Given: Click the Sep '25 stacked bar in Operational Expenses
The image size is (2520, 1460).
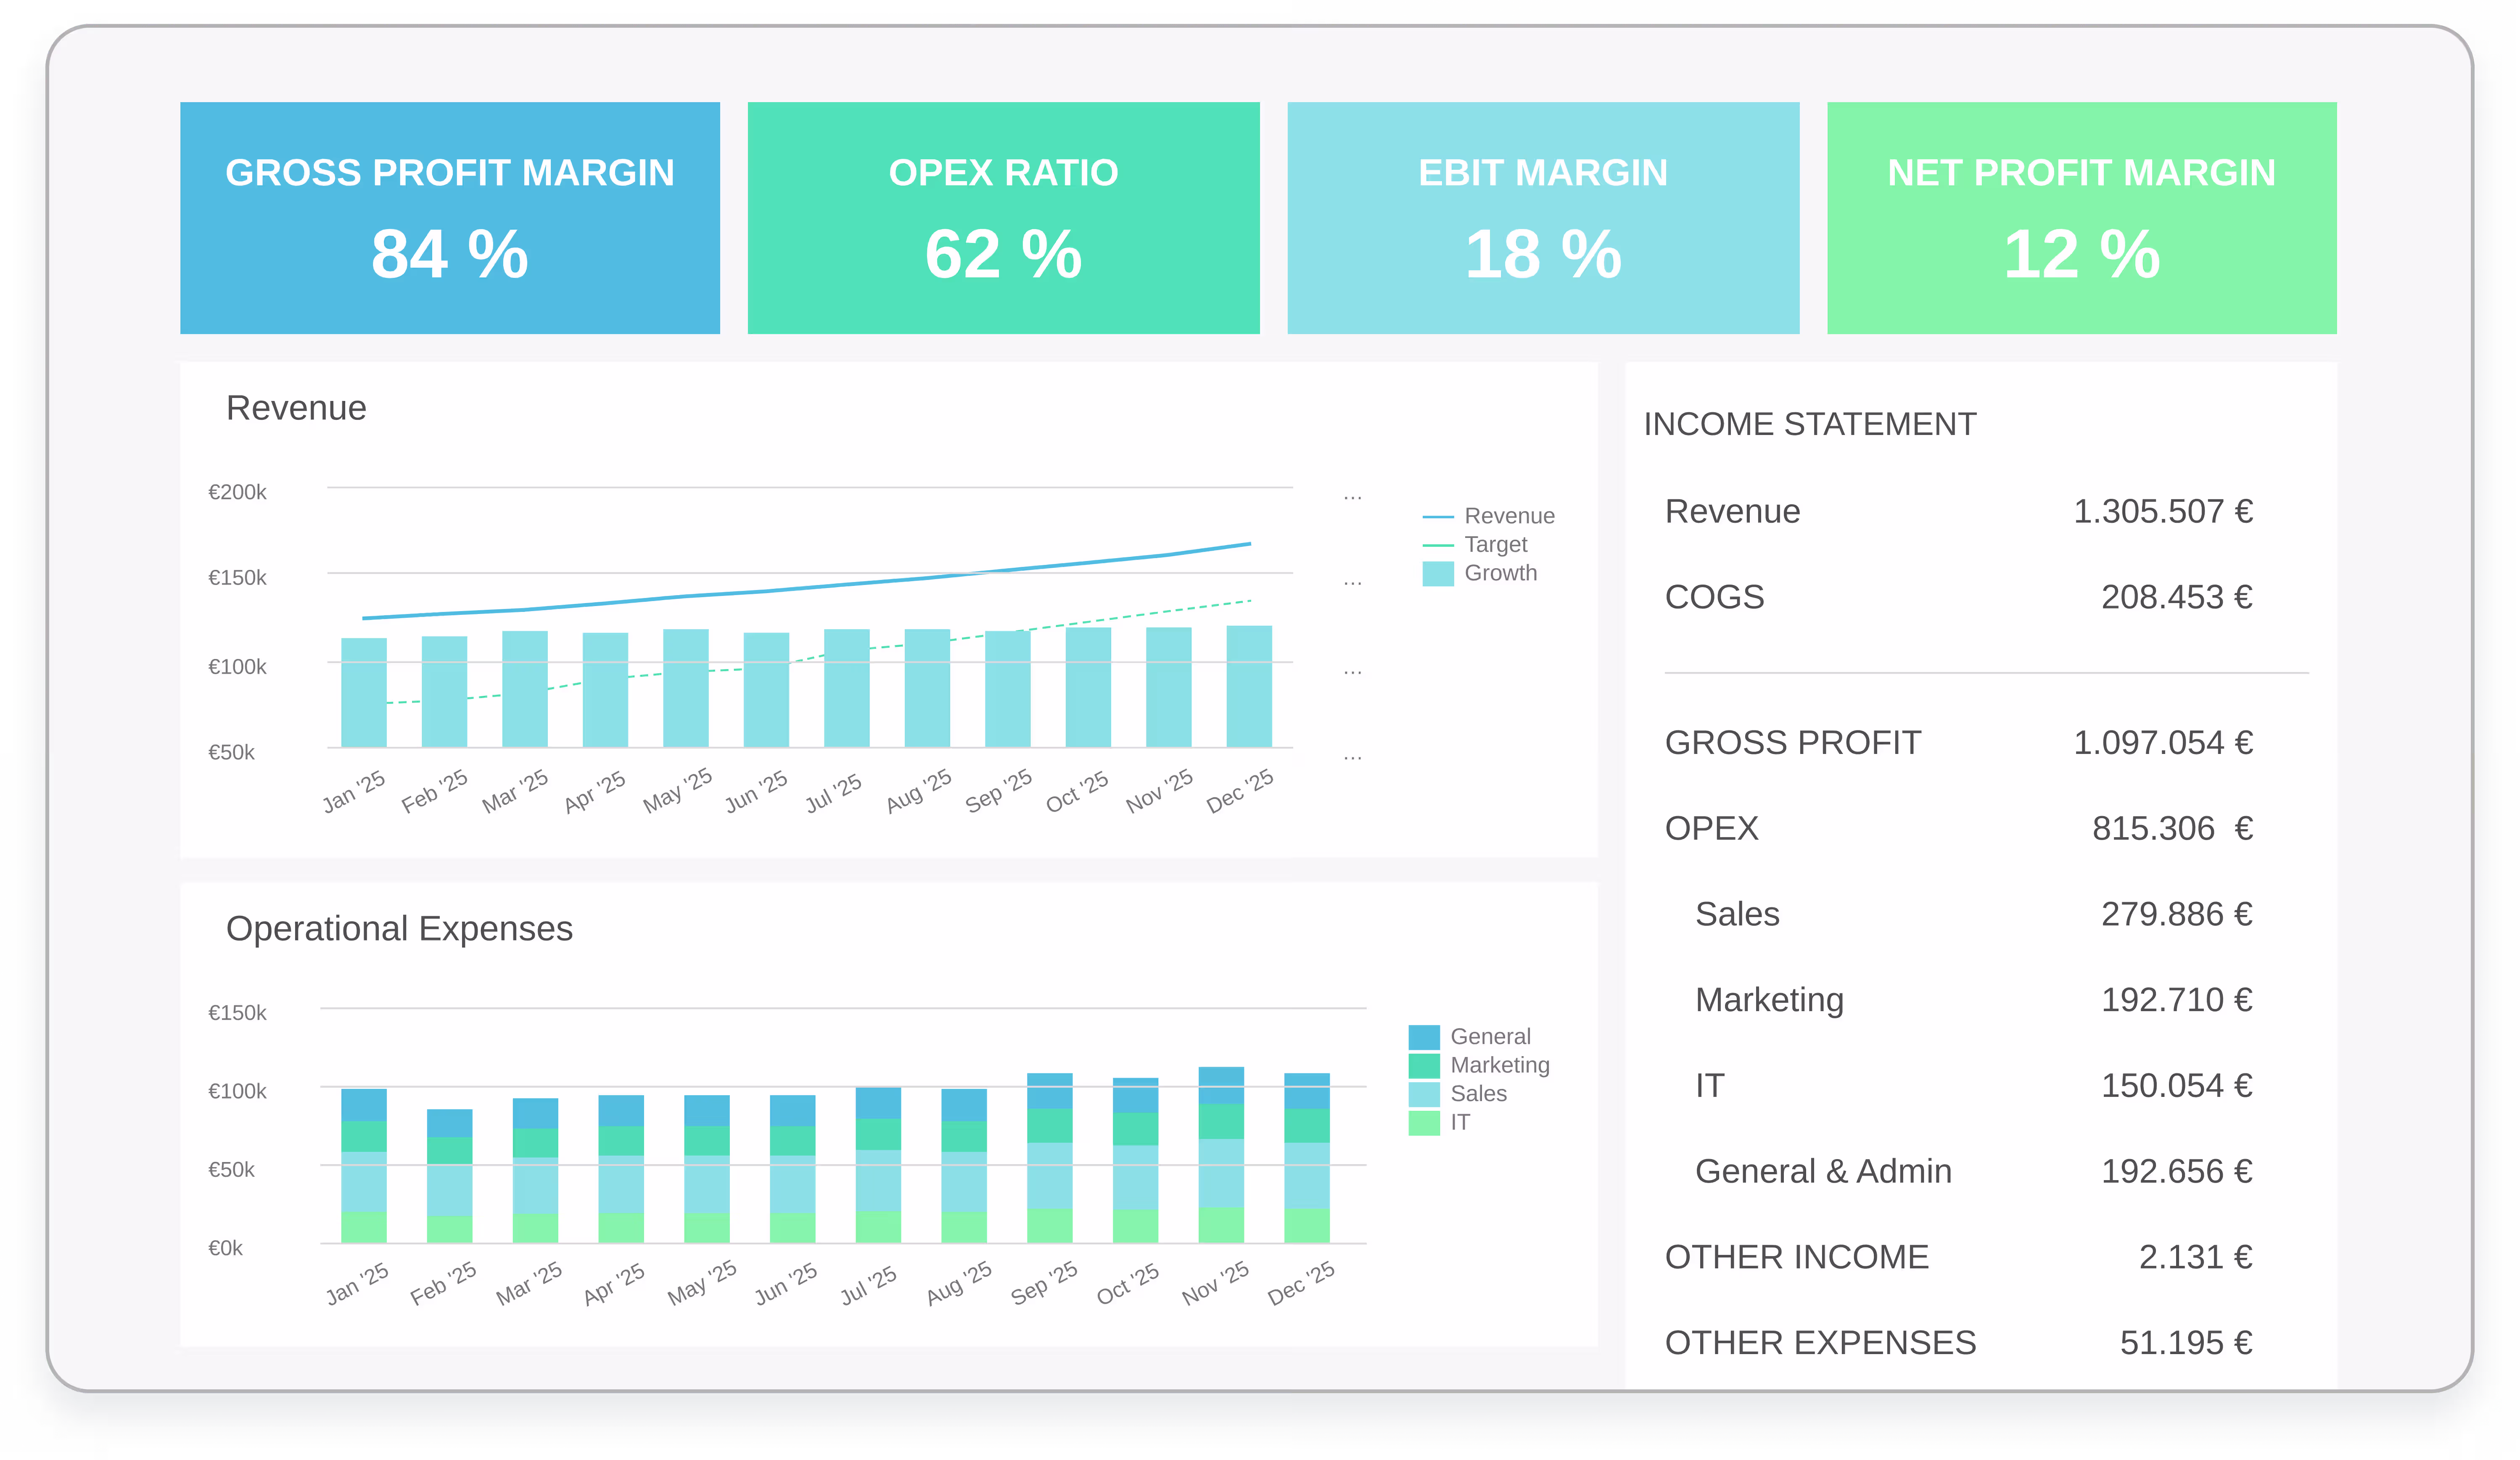Looking at the screenshot, I should pos(1050,1158).
